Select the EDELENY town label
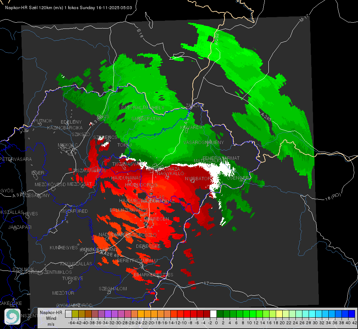Image resolution: width=358 pixels, height=329 pixels. 71,122
